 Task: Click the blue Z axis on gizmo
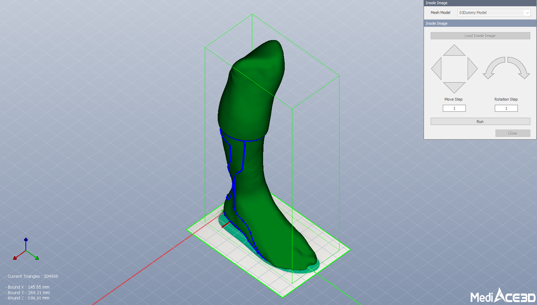pyautogui.click(x=26, y=240)
